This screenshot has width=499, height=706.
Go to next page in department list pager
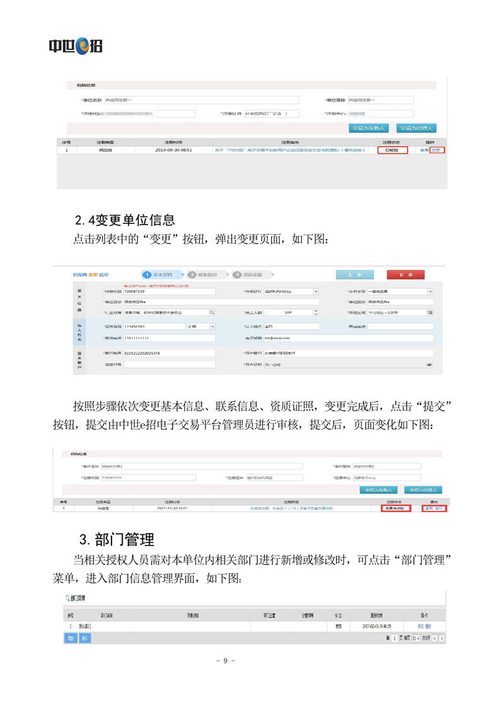[442, 638]
